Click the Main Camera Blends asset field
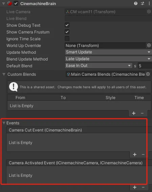152x192 pixels. coord(106,74)
